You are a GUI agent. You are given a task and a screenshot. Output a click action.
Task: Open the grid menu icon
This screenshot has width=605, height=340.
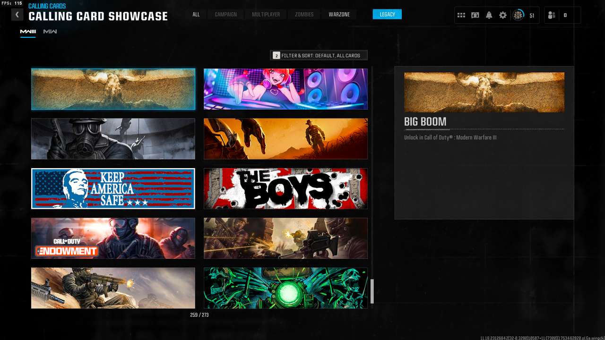[461, 15]
